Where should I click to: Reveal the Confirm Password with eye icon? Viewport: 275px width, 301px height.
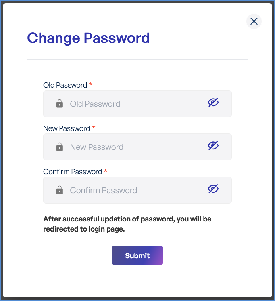click(213, 189)
